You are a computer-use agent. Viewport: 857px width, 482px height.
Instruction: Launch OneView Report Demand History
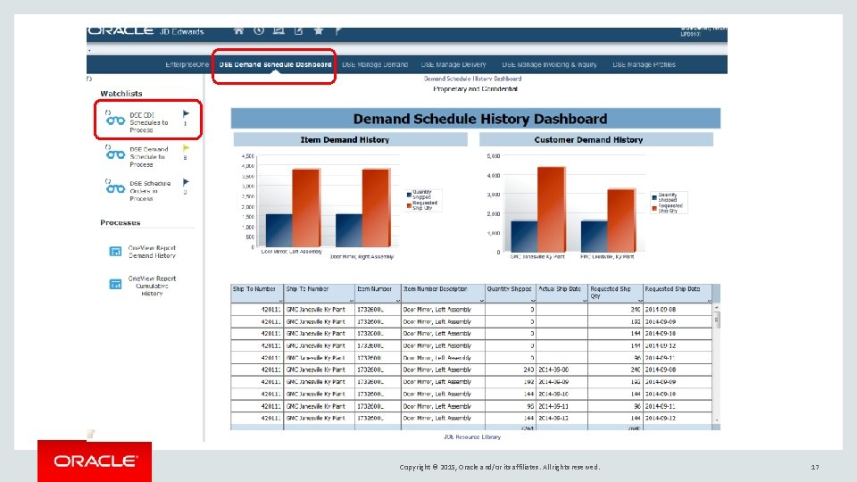click(x=152, y=252)
